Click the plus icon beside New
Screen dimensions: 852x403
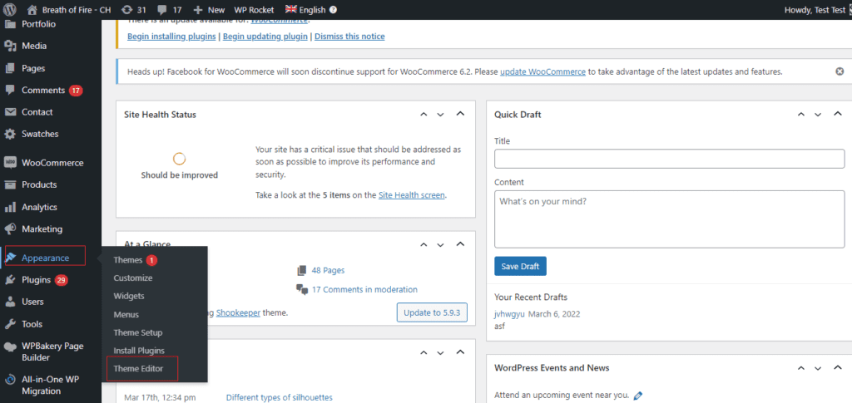197,9
